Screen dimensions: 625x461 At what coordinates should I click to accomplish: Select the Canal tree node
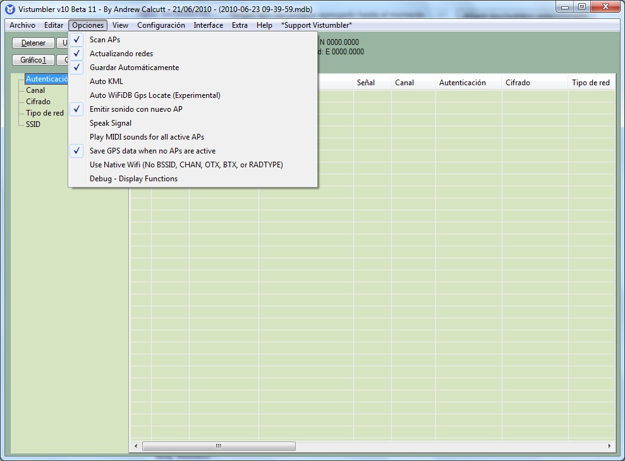35,90
